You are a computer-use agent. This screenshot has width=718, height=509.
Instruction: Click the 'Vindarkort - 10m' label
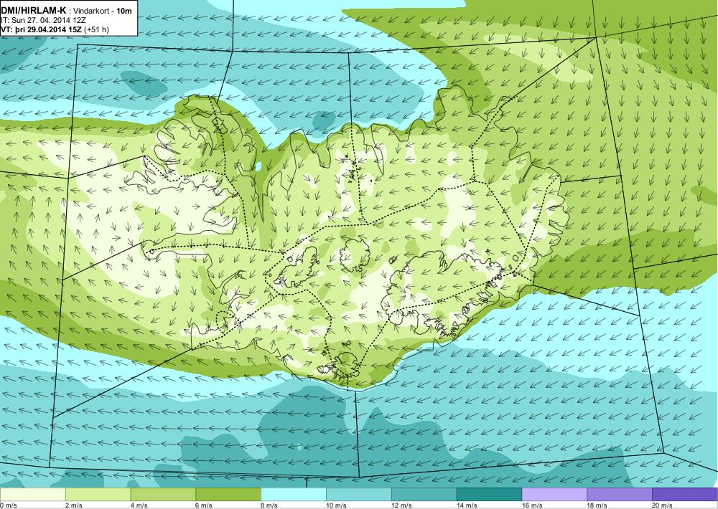pos(103,11)
